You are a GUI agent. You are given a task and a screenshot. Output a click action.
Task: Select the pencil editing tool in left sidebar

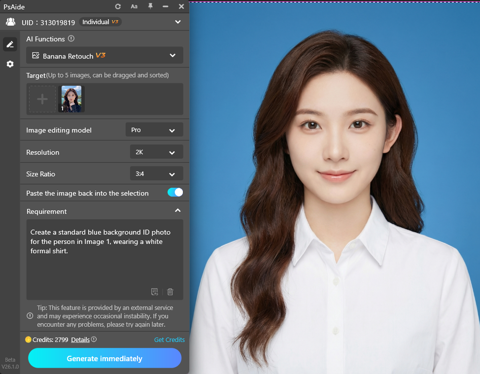[x=10, y=44]
